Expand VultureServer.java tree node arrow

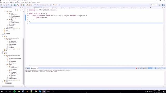pos(6,79)
